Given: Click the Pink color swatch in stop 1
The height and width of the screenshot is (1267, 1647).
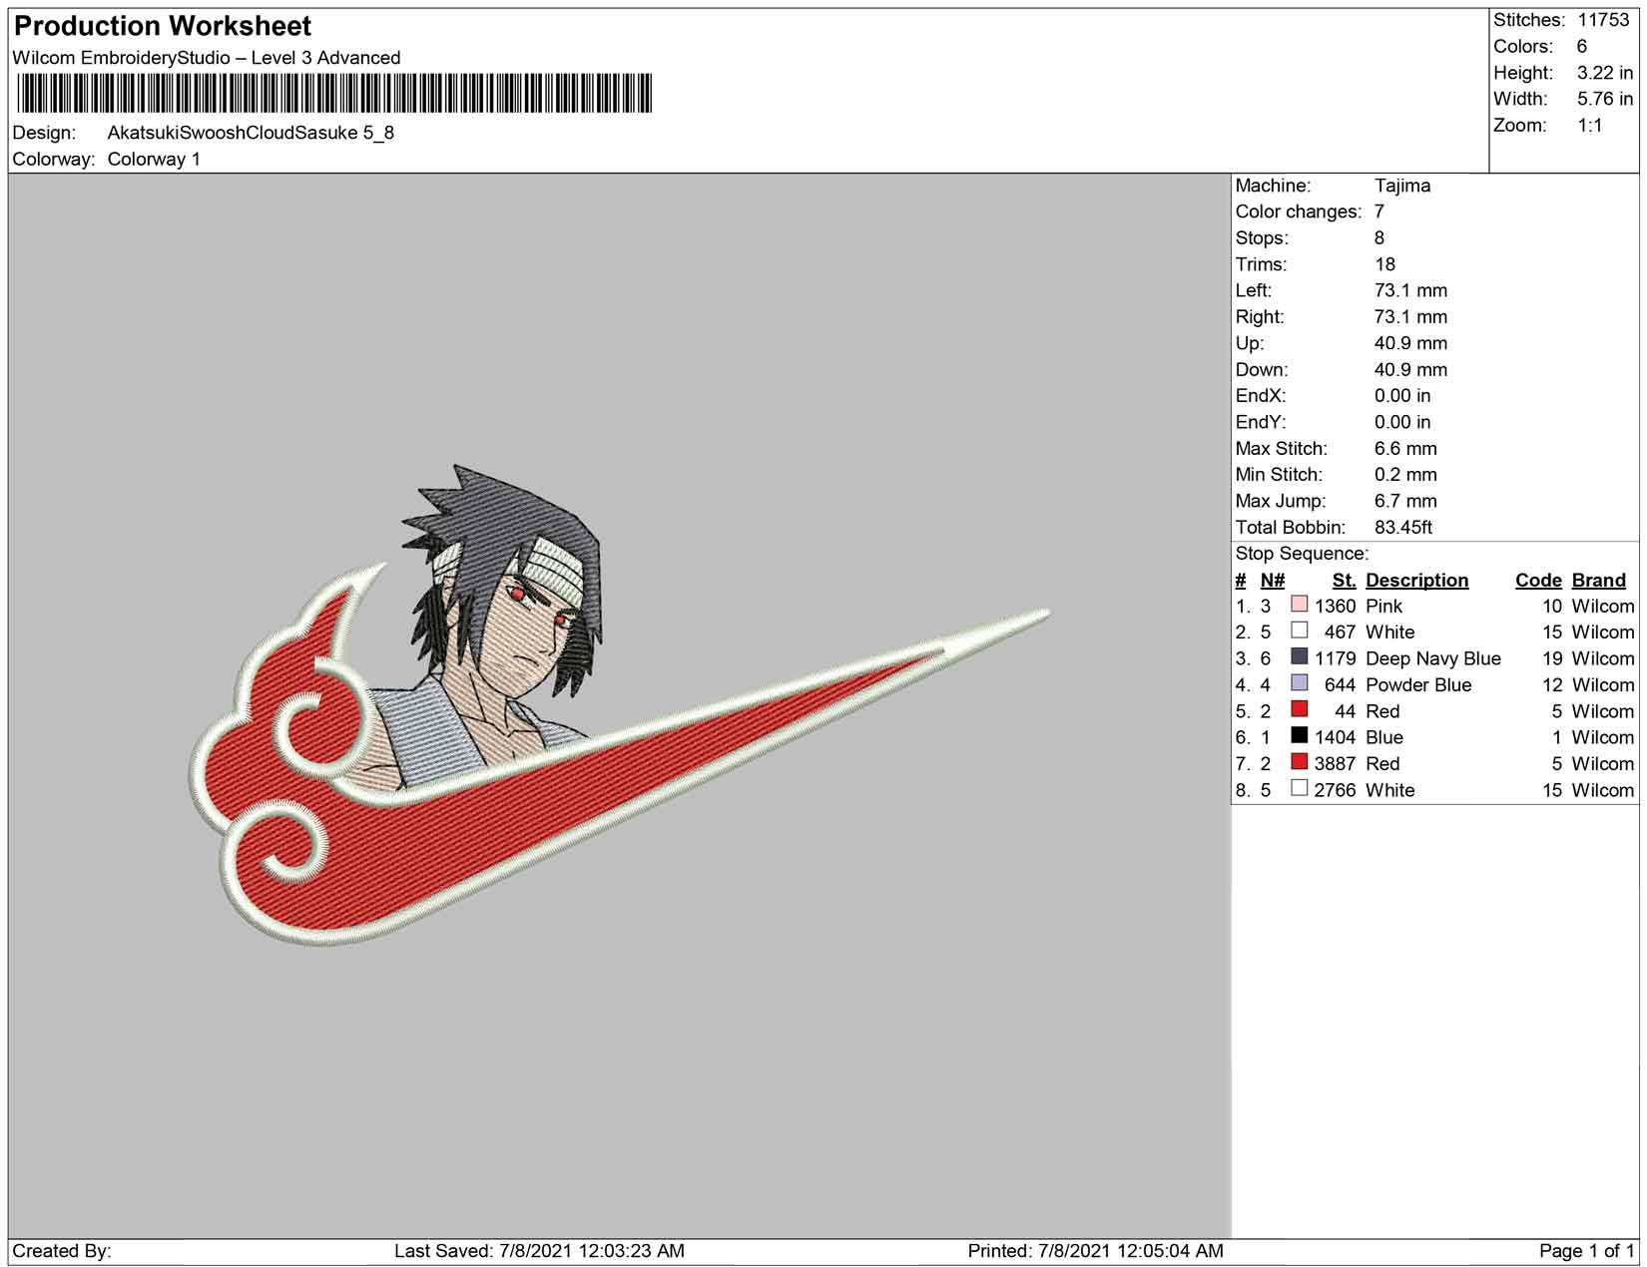Looking at the screenshot, I should pyautogui.click(x=1299, y=605).
